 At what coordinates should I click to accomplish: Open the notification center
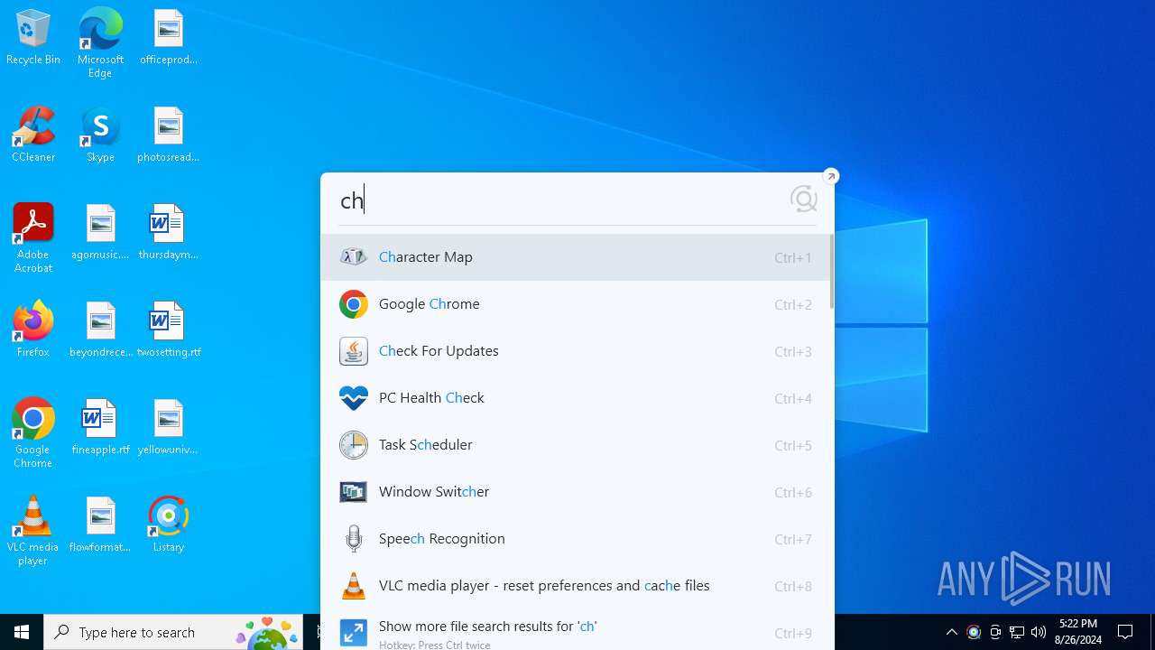click(x=1125, y=632)
